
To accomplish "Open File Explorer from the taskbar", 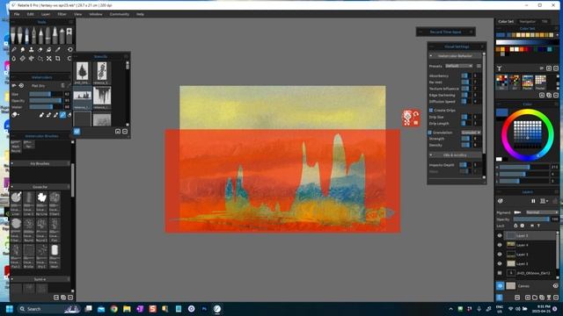I will pyautogui.click(x=127, y=308).
